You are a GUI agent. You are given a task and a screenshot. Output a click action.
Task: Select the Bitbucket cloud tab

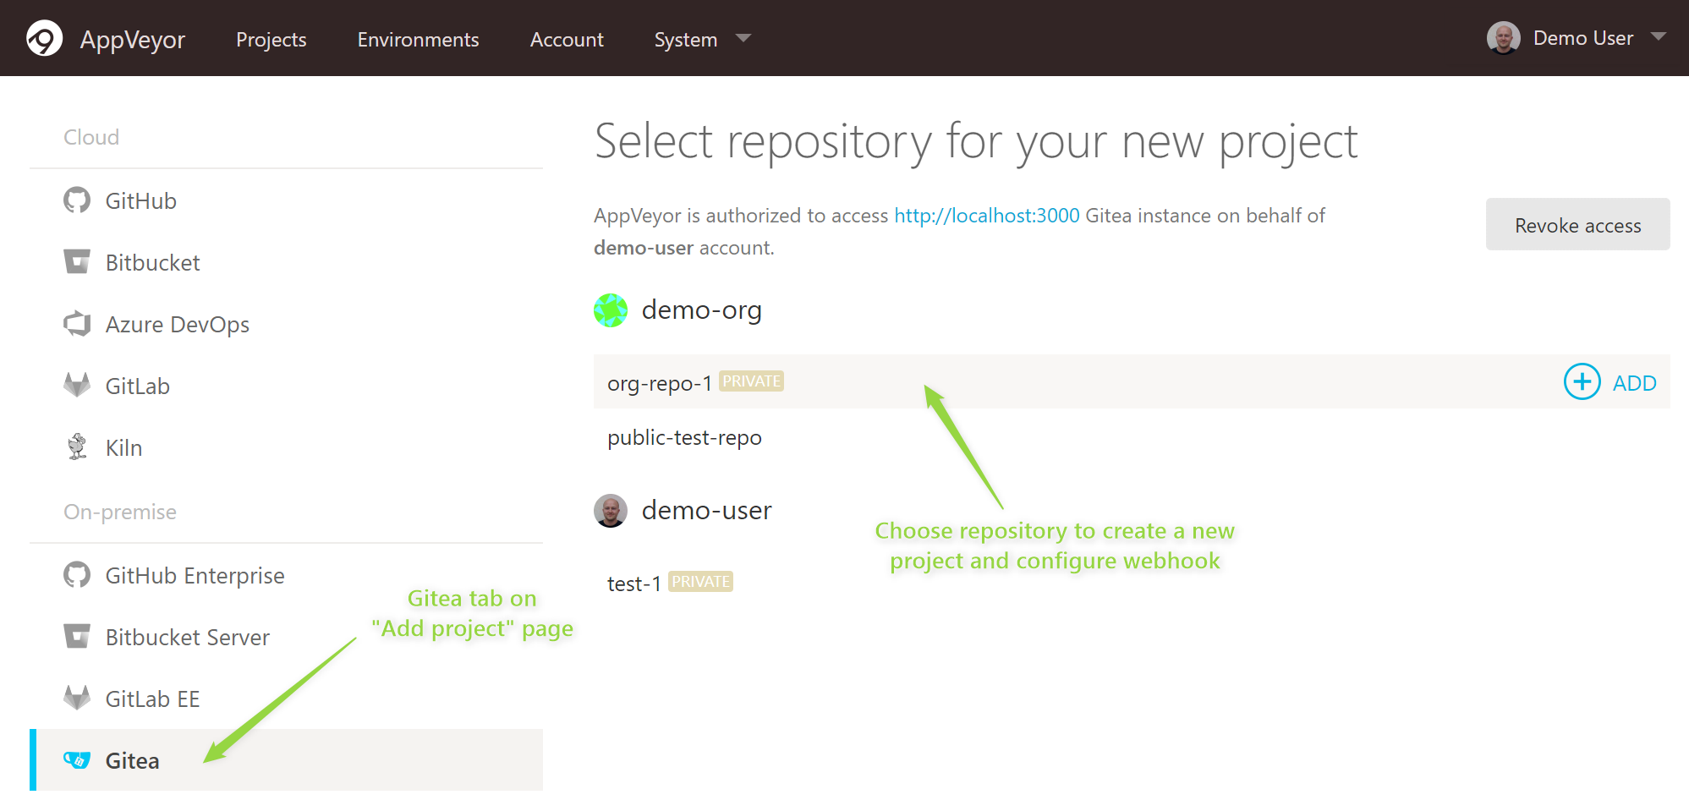pyautogui.click(x=286, y=262)
